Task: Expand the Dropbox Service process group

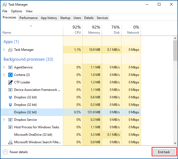Action: [4, 120]
